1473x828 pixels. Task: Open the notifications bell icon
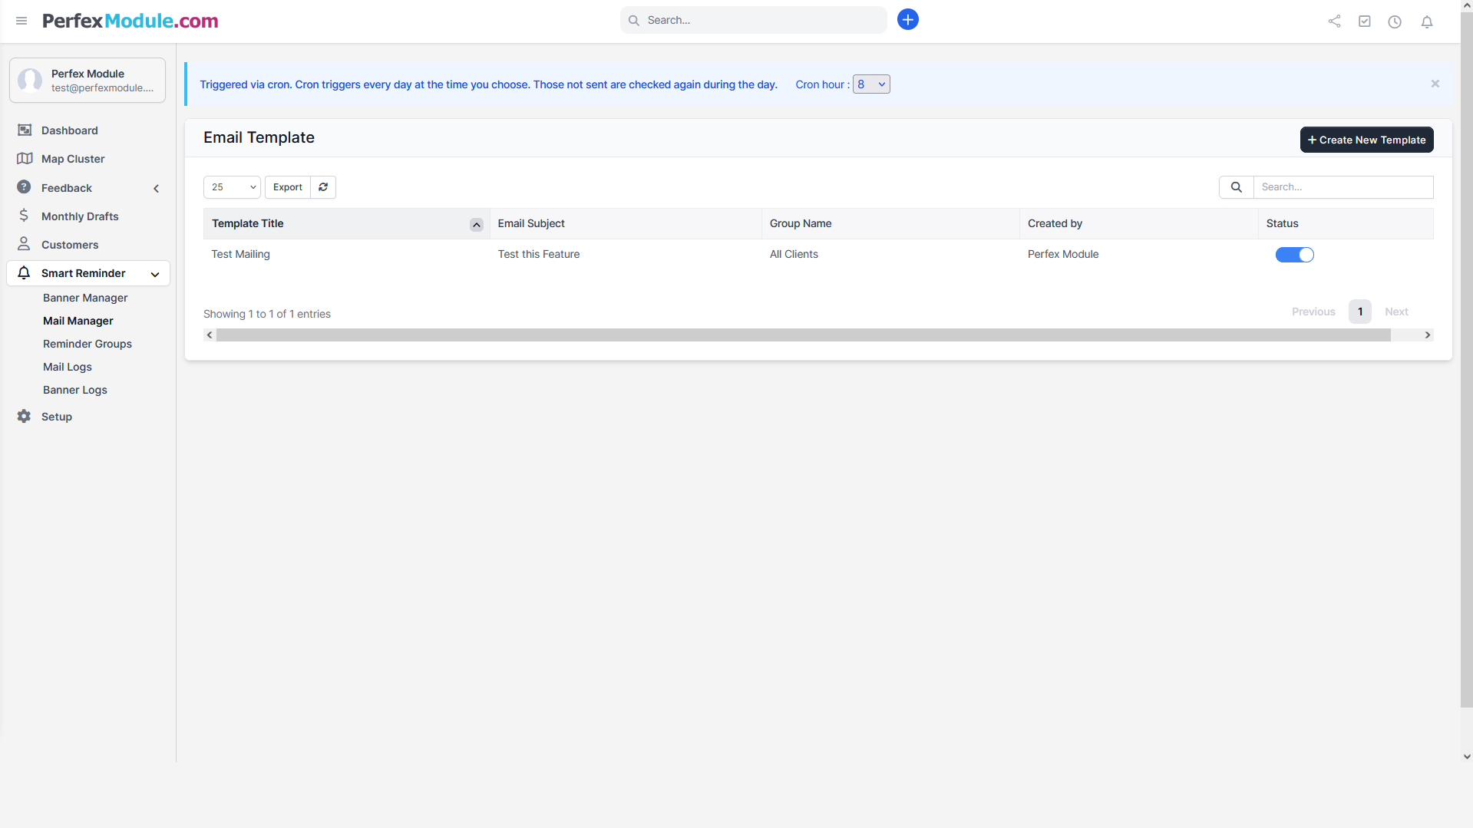1426,21
